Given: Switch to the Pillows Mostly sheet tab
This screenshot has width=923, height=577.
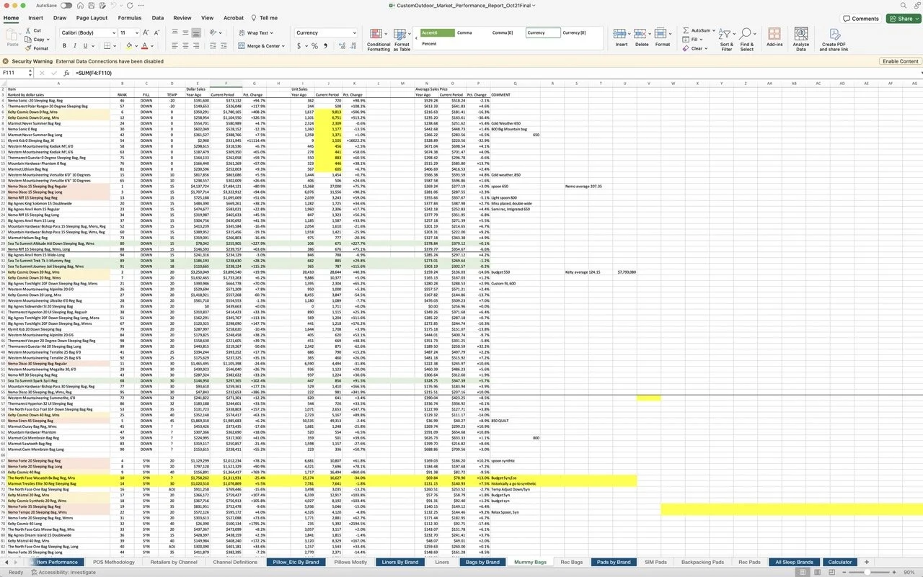Looking at the screenshot, I should (x=350, y=562).
